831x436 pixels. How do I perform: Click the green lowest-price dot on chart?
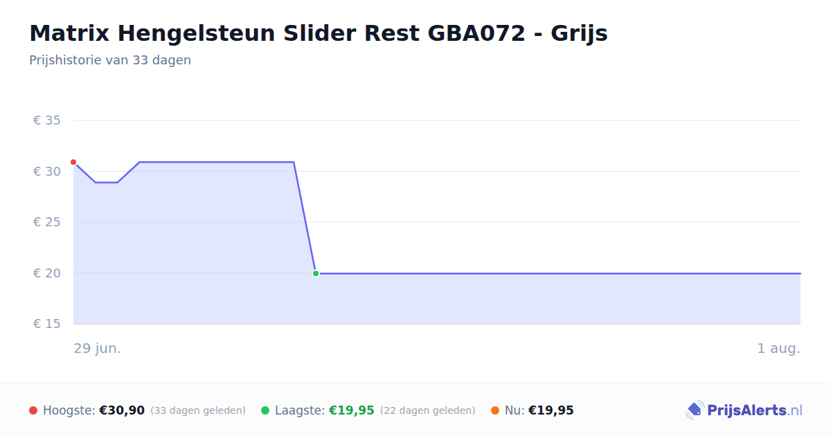click(x=316, y=273)
